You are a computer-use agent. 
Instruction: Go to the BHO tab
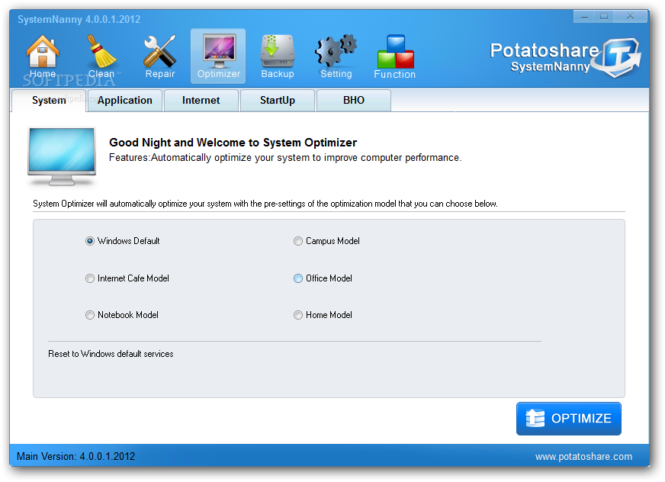(x=354, y=101)
